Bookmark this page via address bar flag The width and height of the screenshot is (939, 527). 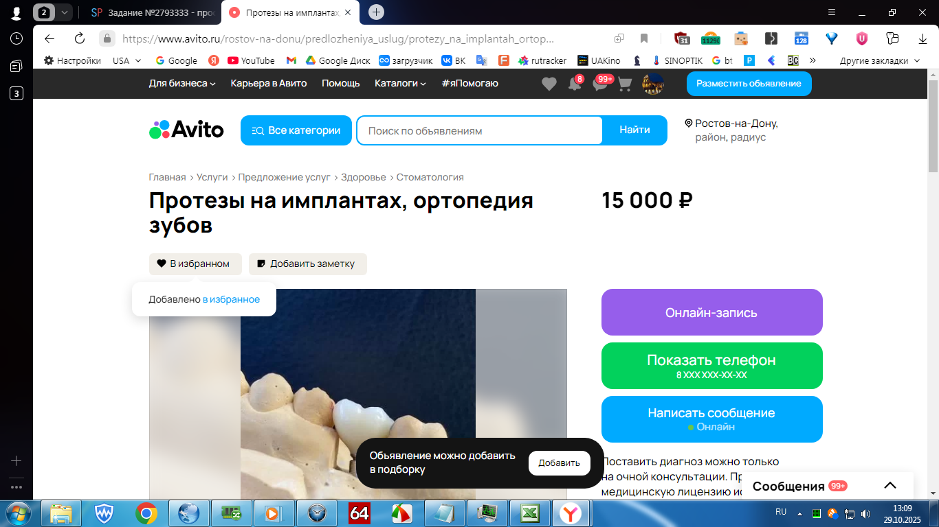coord(644,38)
